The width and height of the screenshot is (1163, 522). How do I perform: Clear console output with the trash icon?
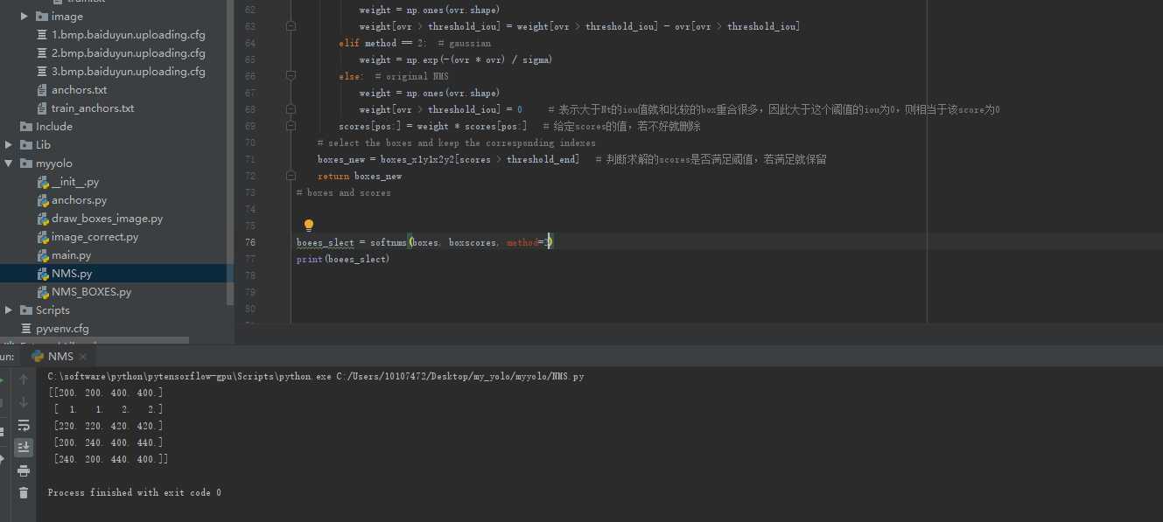[24, 493]
